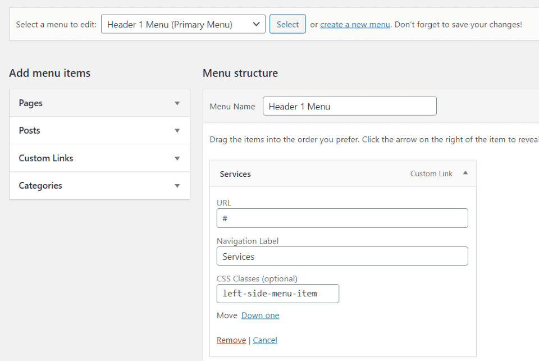This screenshot has width=539, height=361.
Task: Cancel editing the Services item
Action: pyautogui.click(x=264, y=340)
